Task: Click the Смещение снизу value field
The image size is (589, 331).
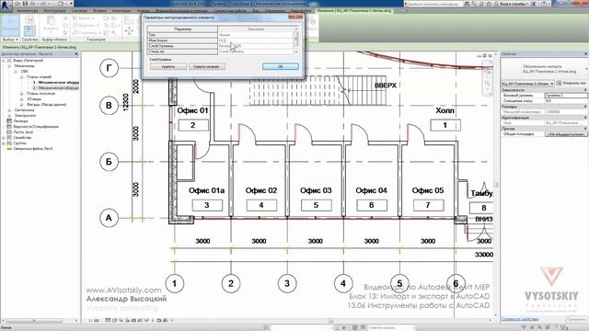Action: (566, 101)
